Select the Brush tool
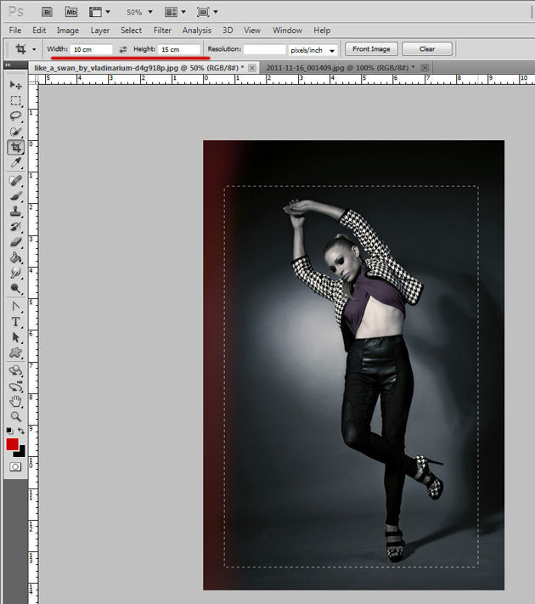The width and height of the screenshot is (535, 604). point(15,196)
